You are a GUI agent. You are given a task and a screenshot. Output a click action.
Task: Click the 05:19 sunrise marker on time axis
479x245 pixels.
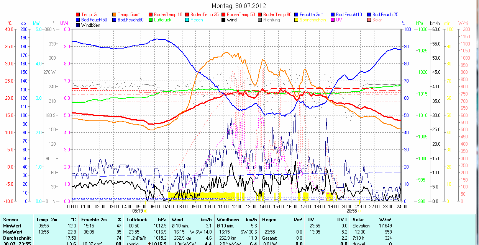tap(138, 211)
